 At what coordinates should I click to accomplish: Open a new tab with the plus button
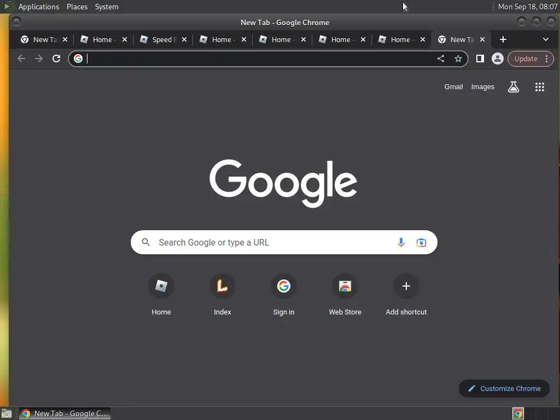click(503, 39)
